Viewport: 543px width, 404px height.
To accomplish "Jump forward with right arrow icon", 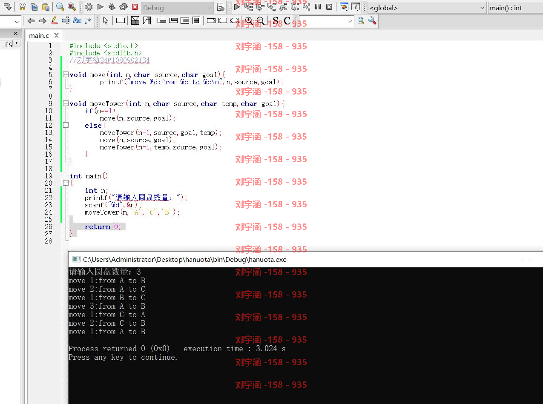I will (x=42, y=20).
